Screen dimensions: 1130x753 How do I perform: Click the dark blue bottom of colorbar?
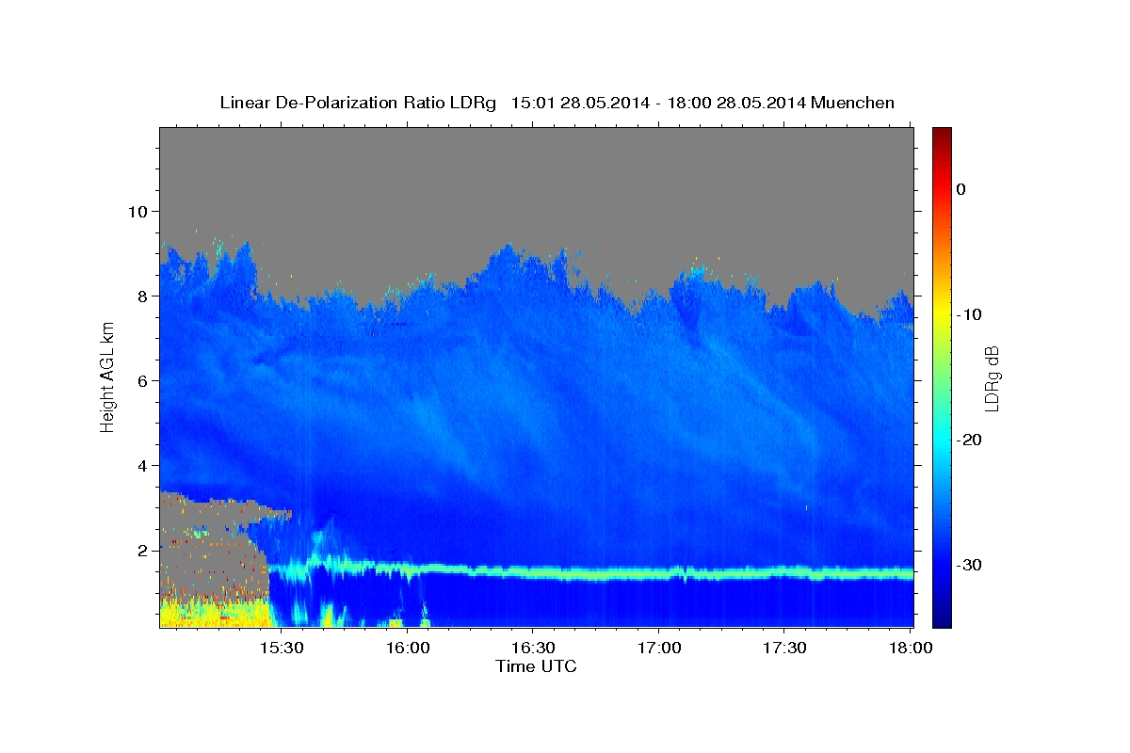tap(942, 618)
